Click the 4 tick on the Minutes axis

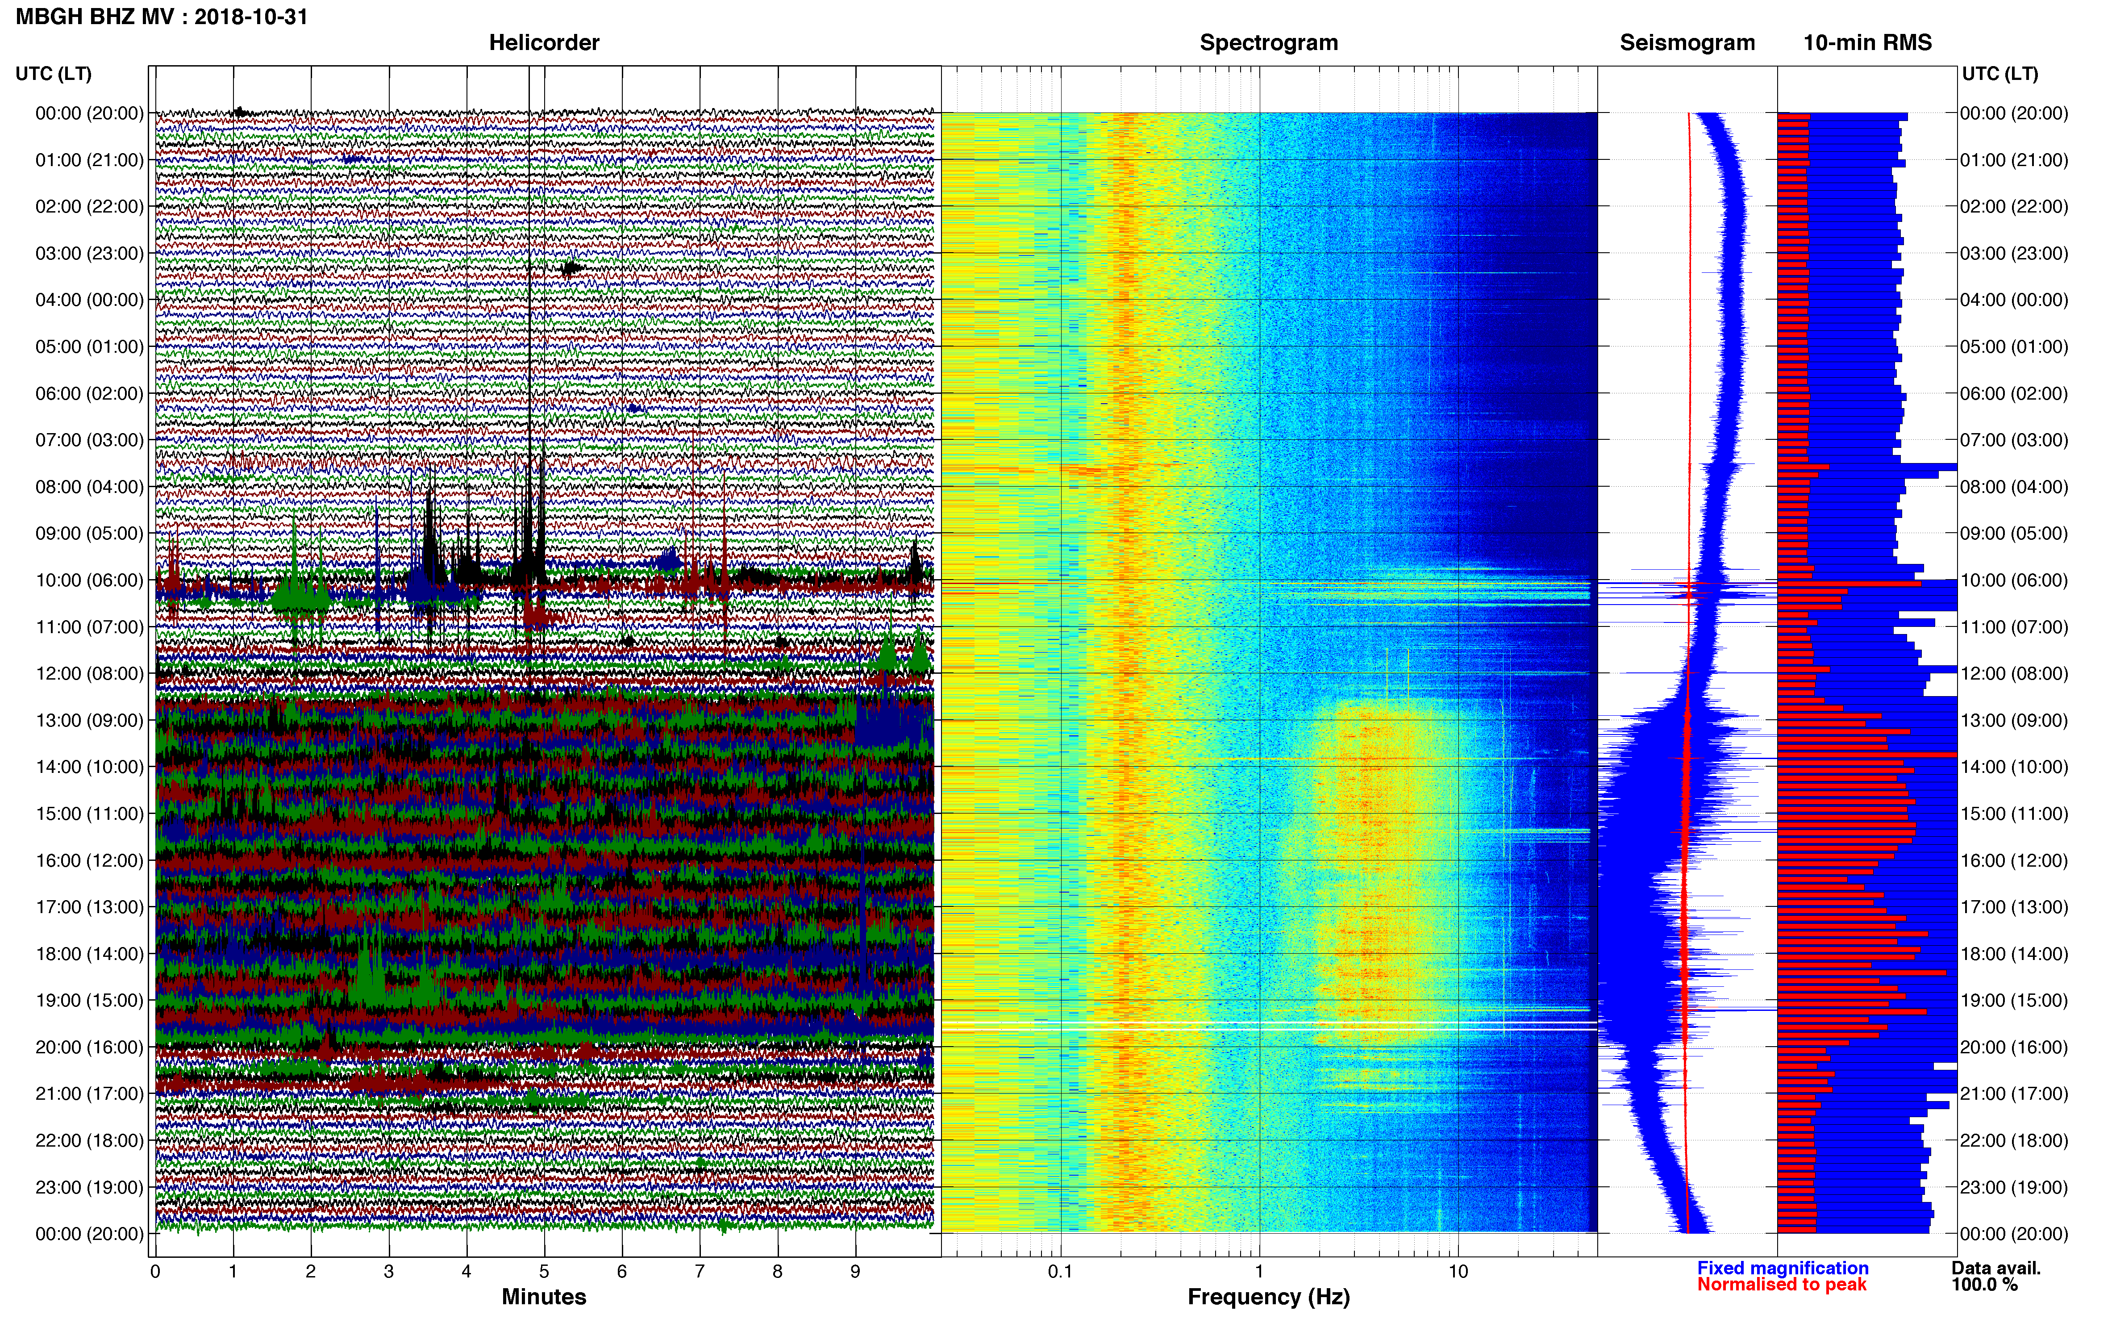coord(466,1271)
